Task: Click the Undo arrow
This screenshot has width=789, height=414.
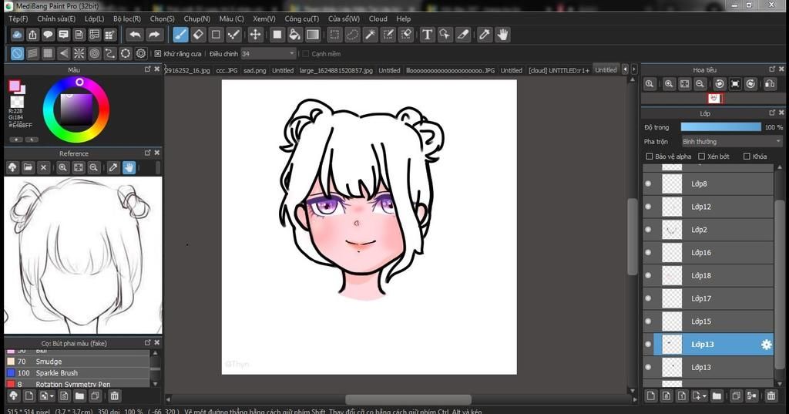Action: [135, 35]
